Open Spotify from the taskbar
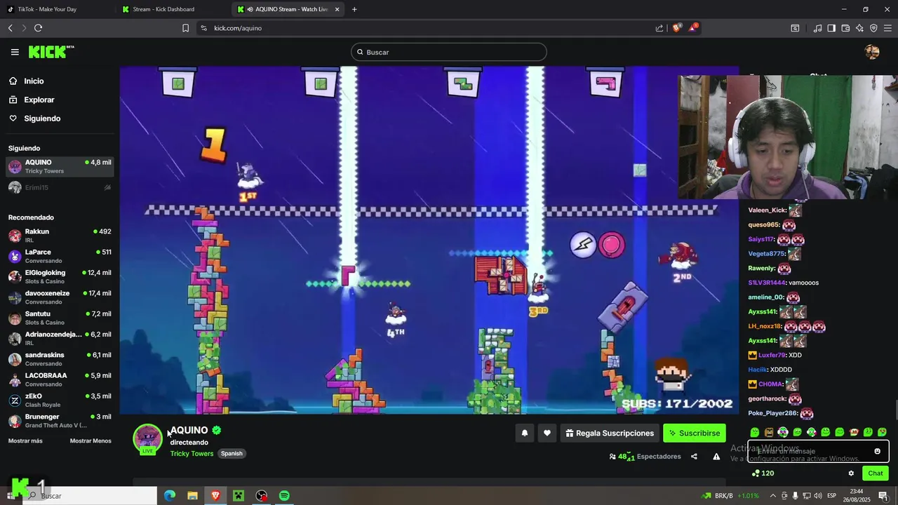The height and width of the screenshot is (505, 898). click(284, 496)
